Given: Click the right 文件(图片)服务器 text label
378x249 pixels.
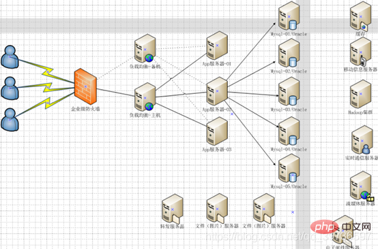Looking at the screenshot, I should pyautogui.click(x=264, y=226).
